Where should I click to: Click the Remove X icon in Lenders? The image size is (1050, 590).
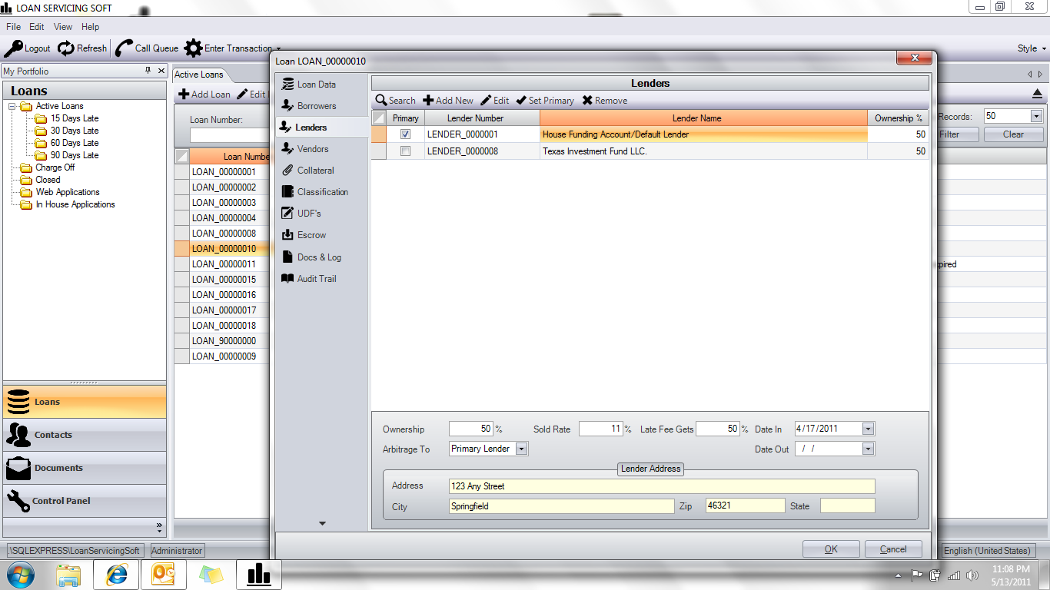click(x=587, y=101)
